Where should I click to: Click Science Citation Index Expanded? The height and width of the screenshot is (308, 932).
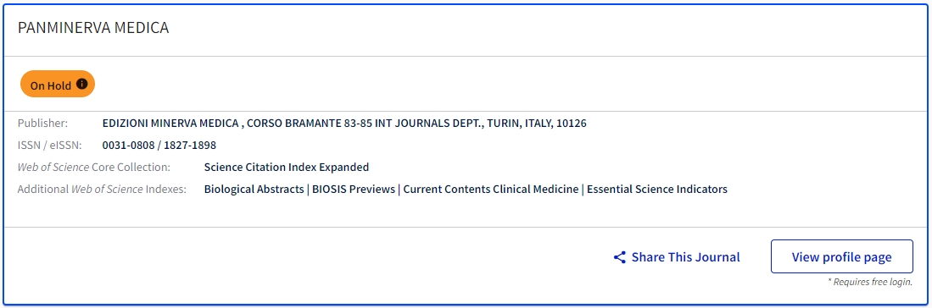tap(287, 167)
